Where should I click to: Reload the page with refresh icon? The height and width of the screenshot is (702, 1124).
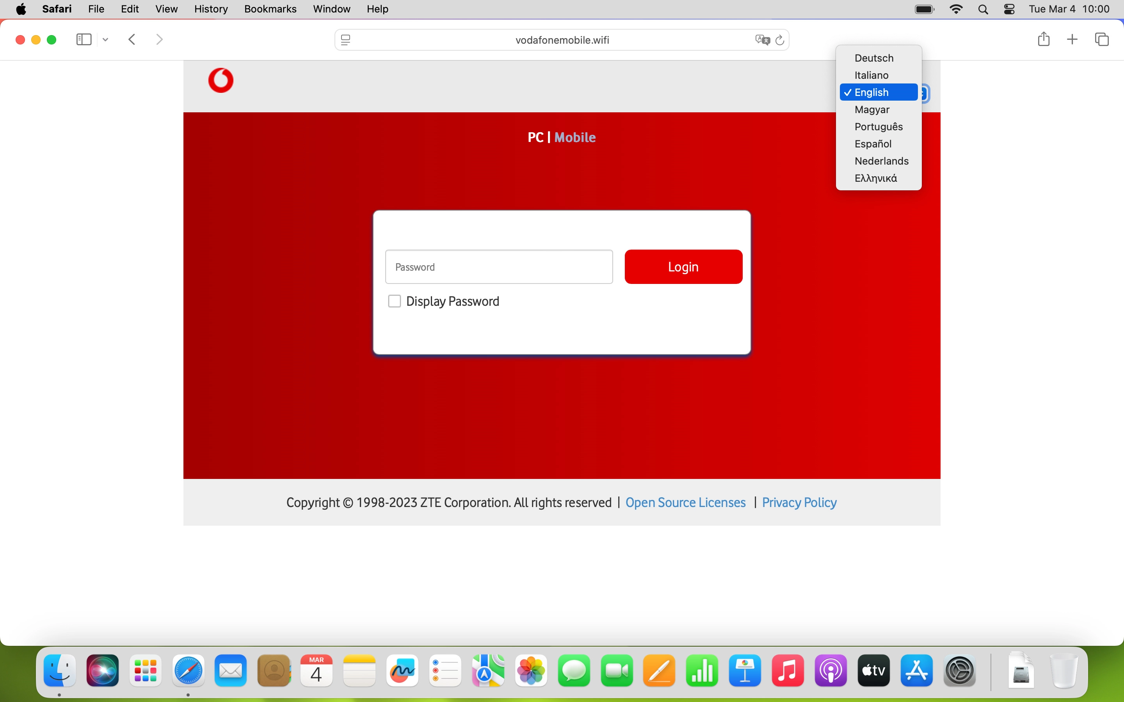[x=780, y=40]
